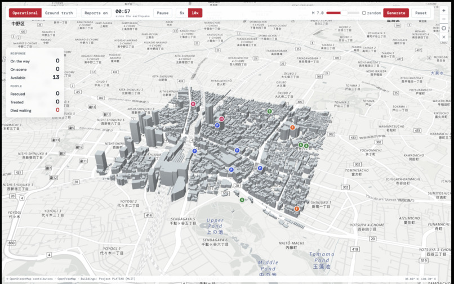Click the 00:57 elapsed timer

123,11
